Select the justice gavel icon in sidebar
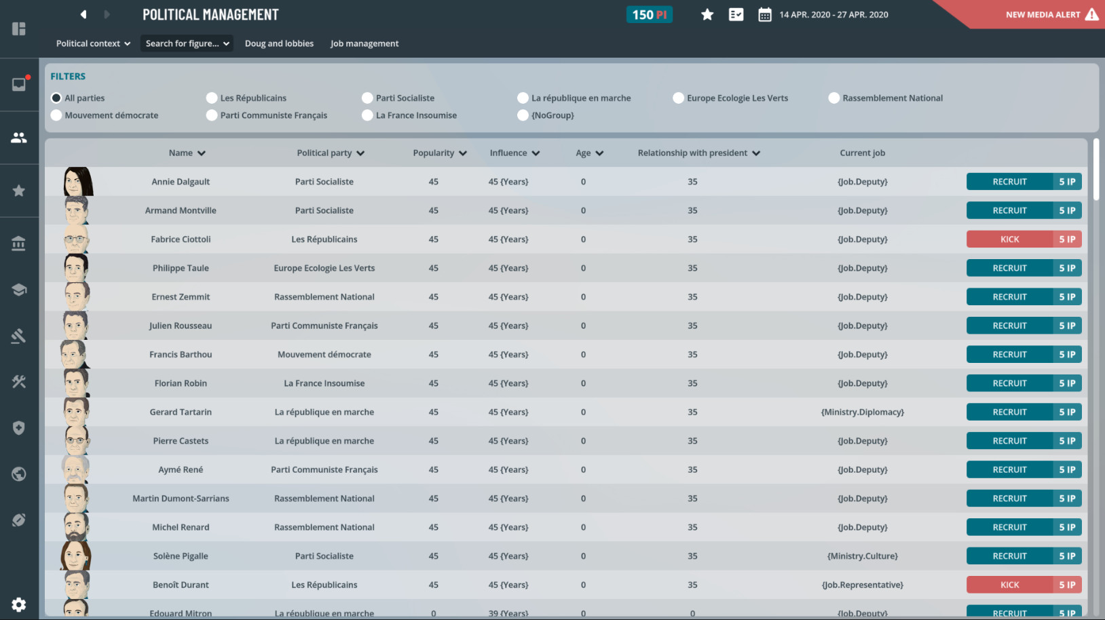Image resolution: width=1105 pixels, height=620 pixels. pyautogui.click(x=19, y=336)
